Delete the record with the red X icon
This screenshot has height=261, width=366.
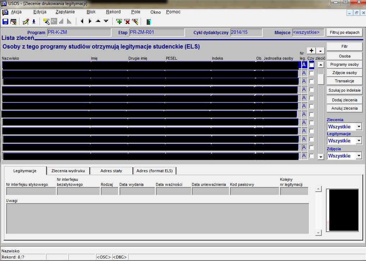coord(127,22)
